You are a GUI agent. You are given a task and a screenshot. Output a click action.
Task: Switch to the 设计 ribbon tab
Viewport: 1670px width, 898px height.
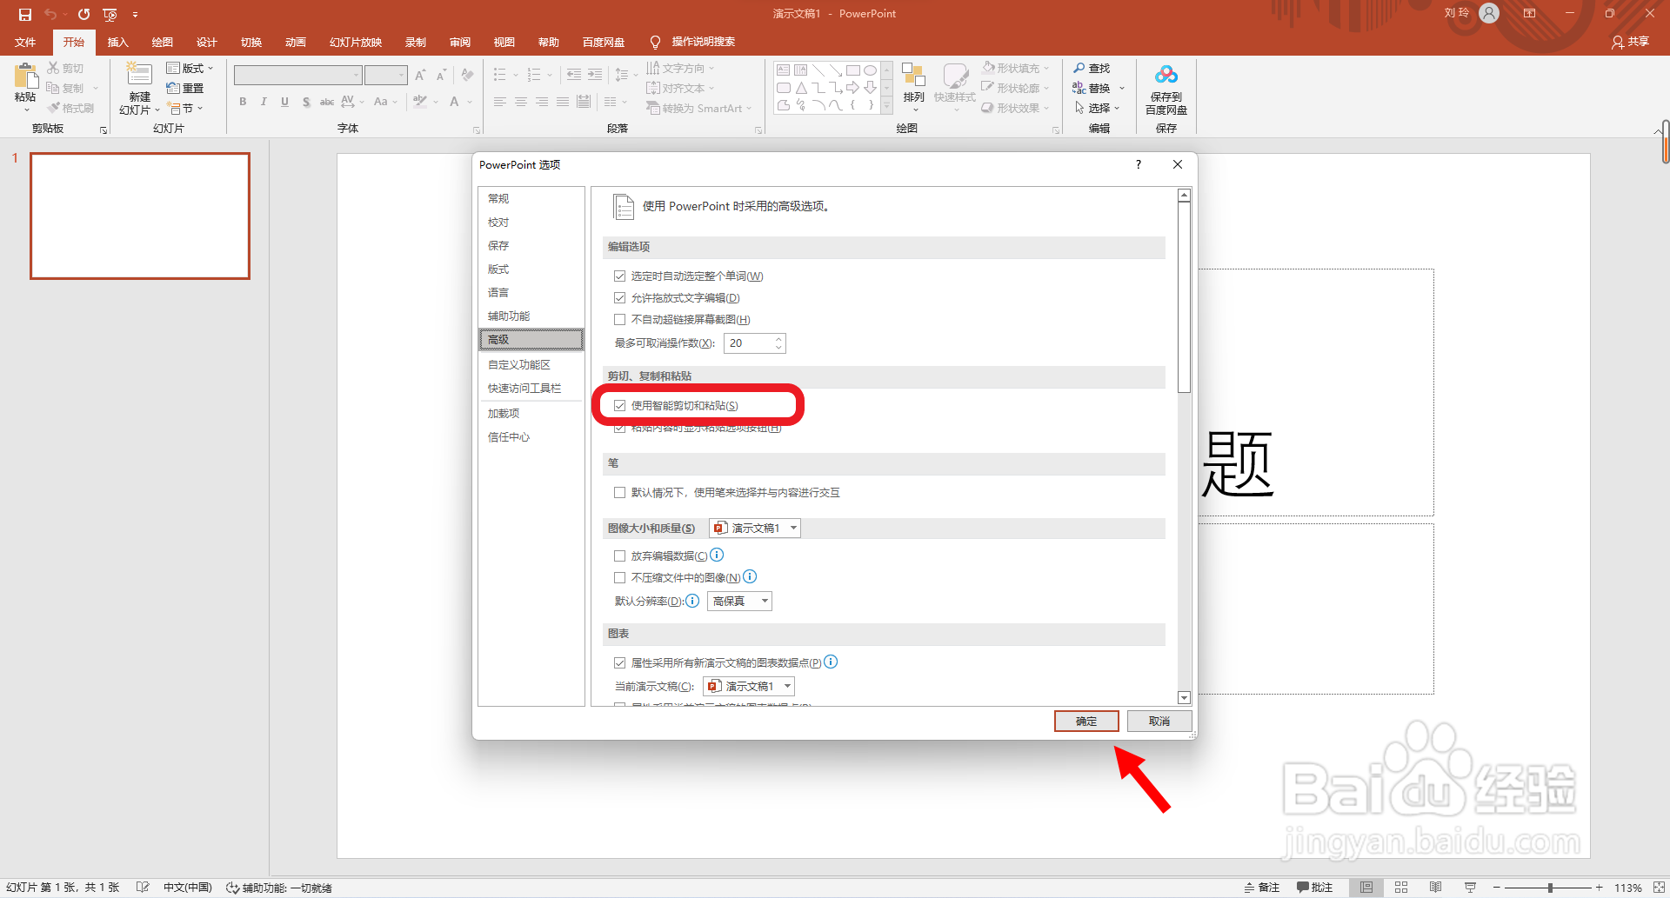206,42
